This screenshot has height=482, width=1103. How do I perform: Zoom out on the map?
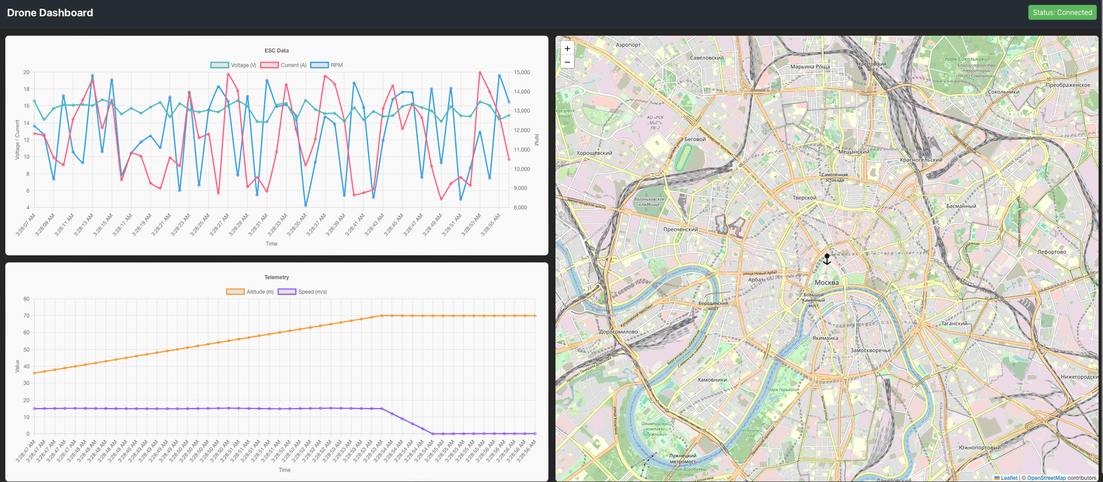point(567,62)
